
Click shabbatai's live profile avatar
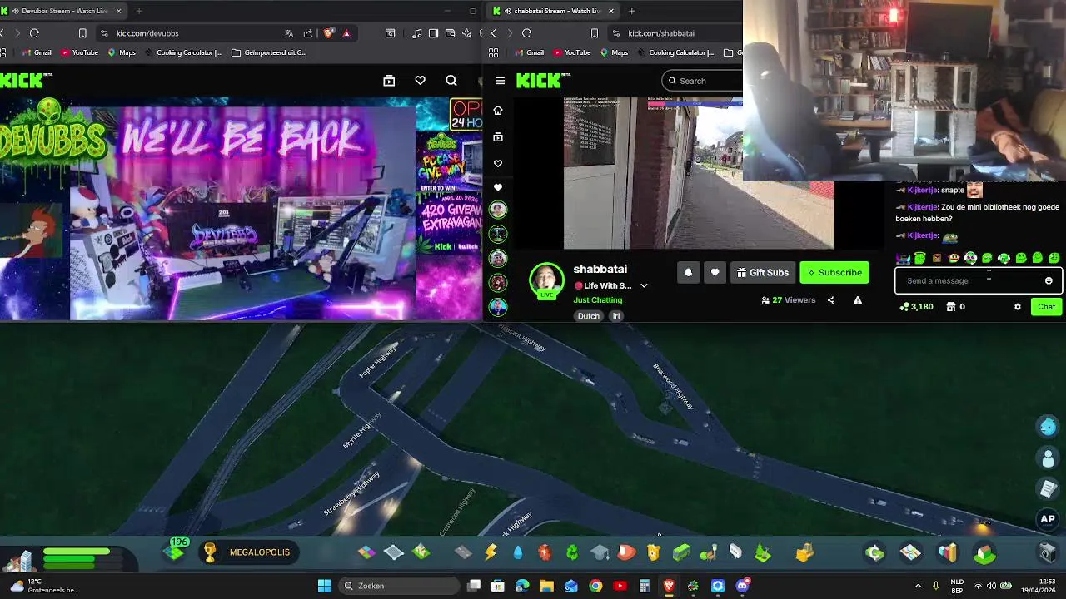coord(546,280)
